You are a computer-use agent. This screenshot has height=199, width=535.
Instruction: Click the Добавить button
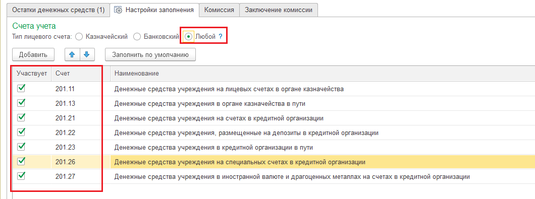pyautogui.click(x=33, y=54)
